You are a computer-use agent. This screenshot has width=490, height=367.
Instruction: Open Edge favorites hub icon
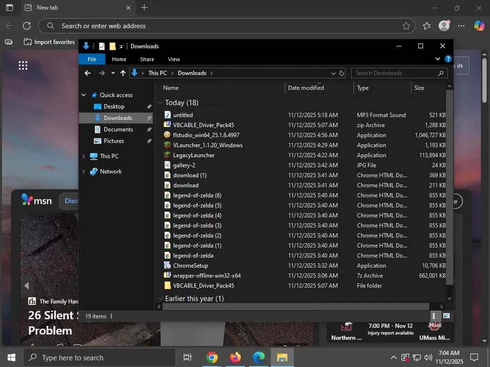pyautogui.click(x=427, y=26)
